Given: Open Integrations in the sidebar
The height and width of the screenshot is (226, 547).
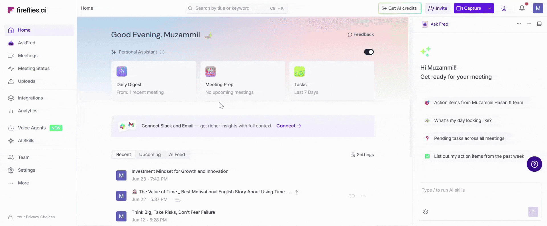Looking at the screenshot, I should (39, 98).
